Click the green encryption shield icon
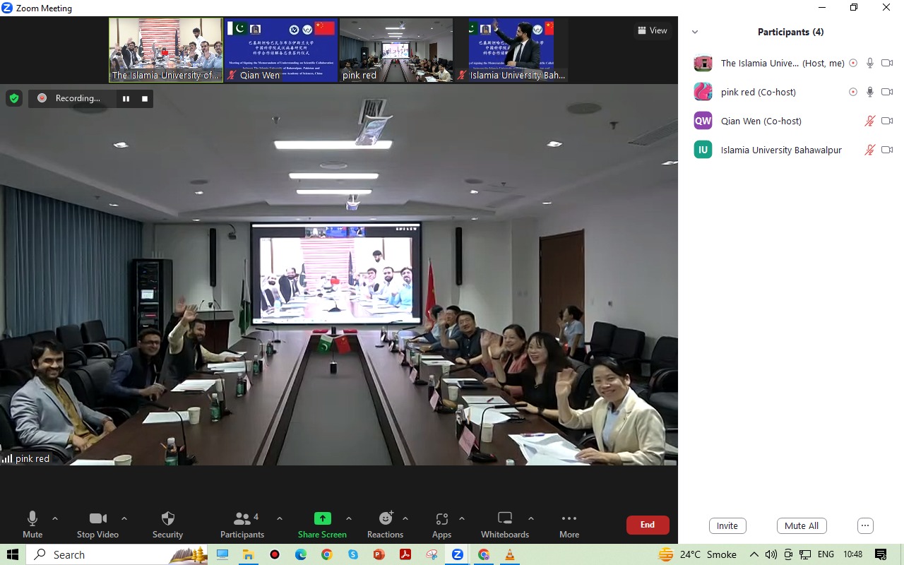Screen dimensions: 904x565 (14, 98)
